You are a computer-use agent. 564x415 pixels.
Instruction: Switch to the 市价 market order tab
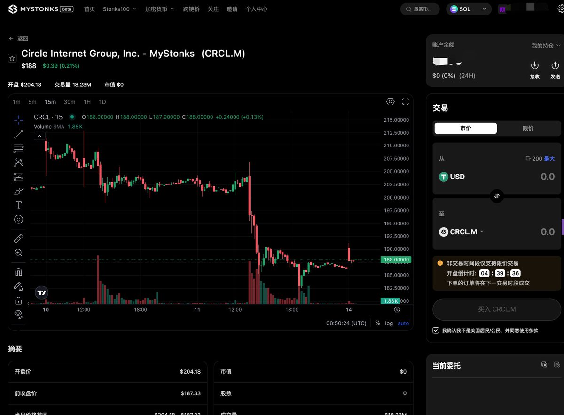tap(465, 128)
